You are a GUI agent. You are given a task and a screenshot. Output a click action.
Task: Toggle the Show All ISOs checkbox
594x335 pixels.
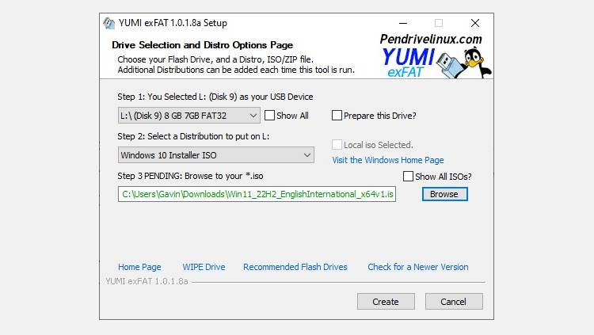tap(408, 177)
